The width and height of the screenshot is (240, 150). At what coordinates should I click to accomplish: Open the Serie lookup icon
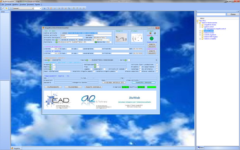point(125,60)
